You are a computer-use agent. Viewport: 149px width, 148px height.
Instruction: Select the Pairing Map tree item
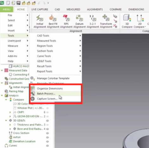[16, 91]
